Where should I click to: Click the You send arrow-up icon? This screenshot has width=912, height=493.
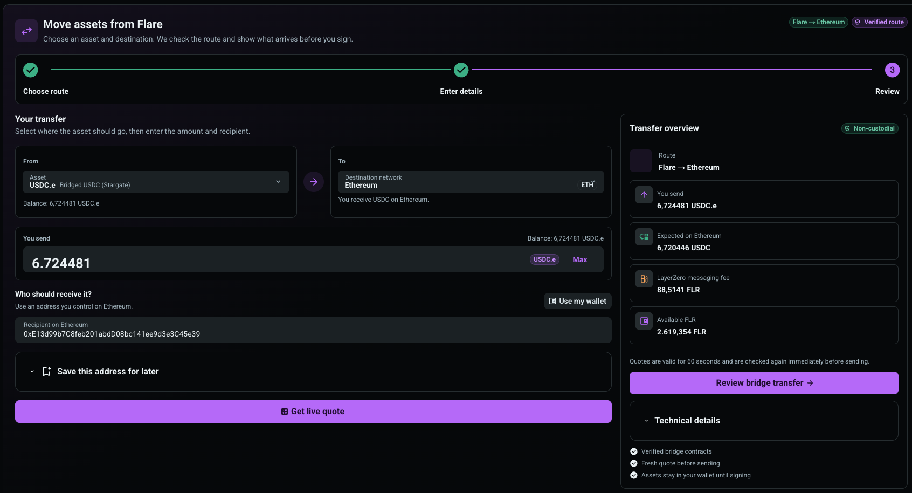[x=644, y=195]
